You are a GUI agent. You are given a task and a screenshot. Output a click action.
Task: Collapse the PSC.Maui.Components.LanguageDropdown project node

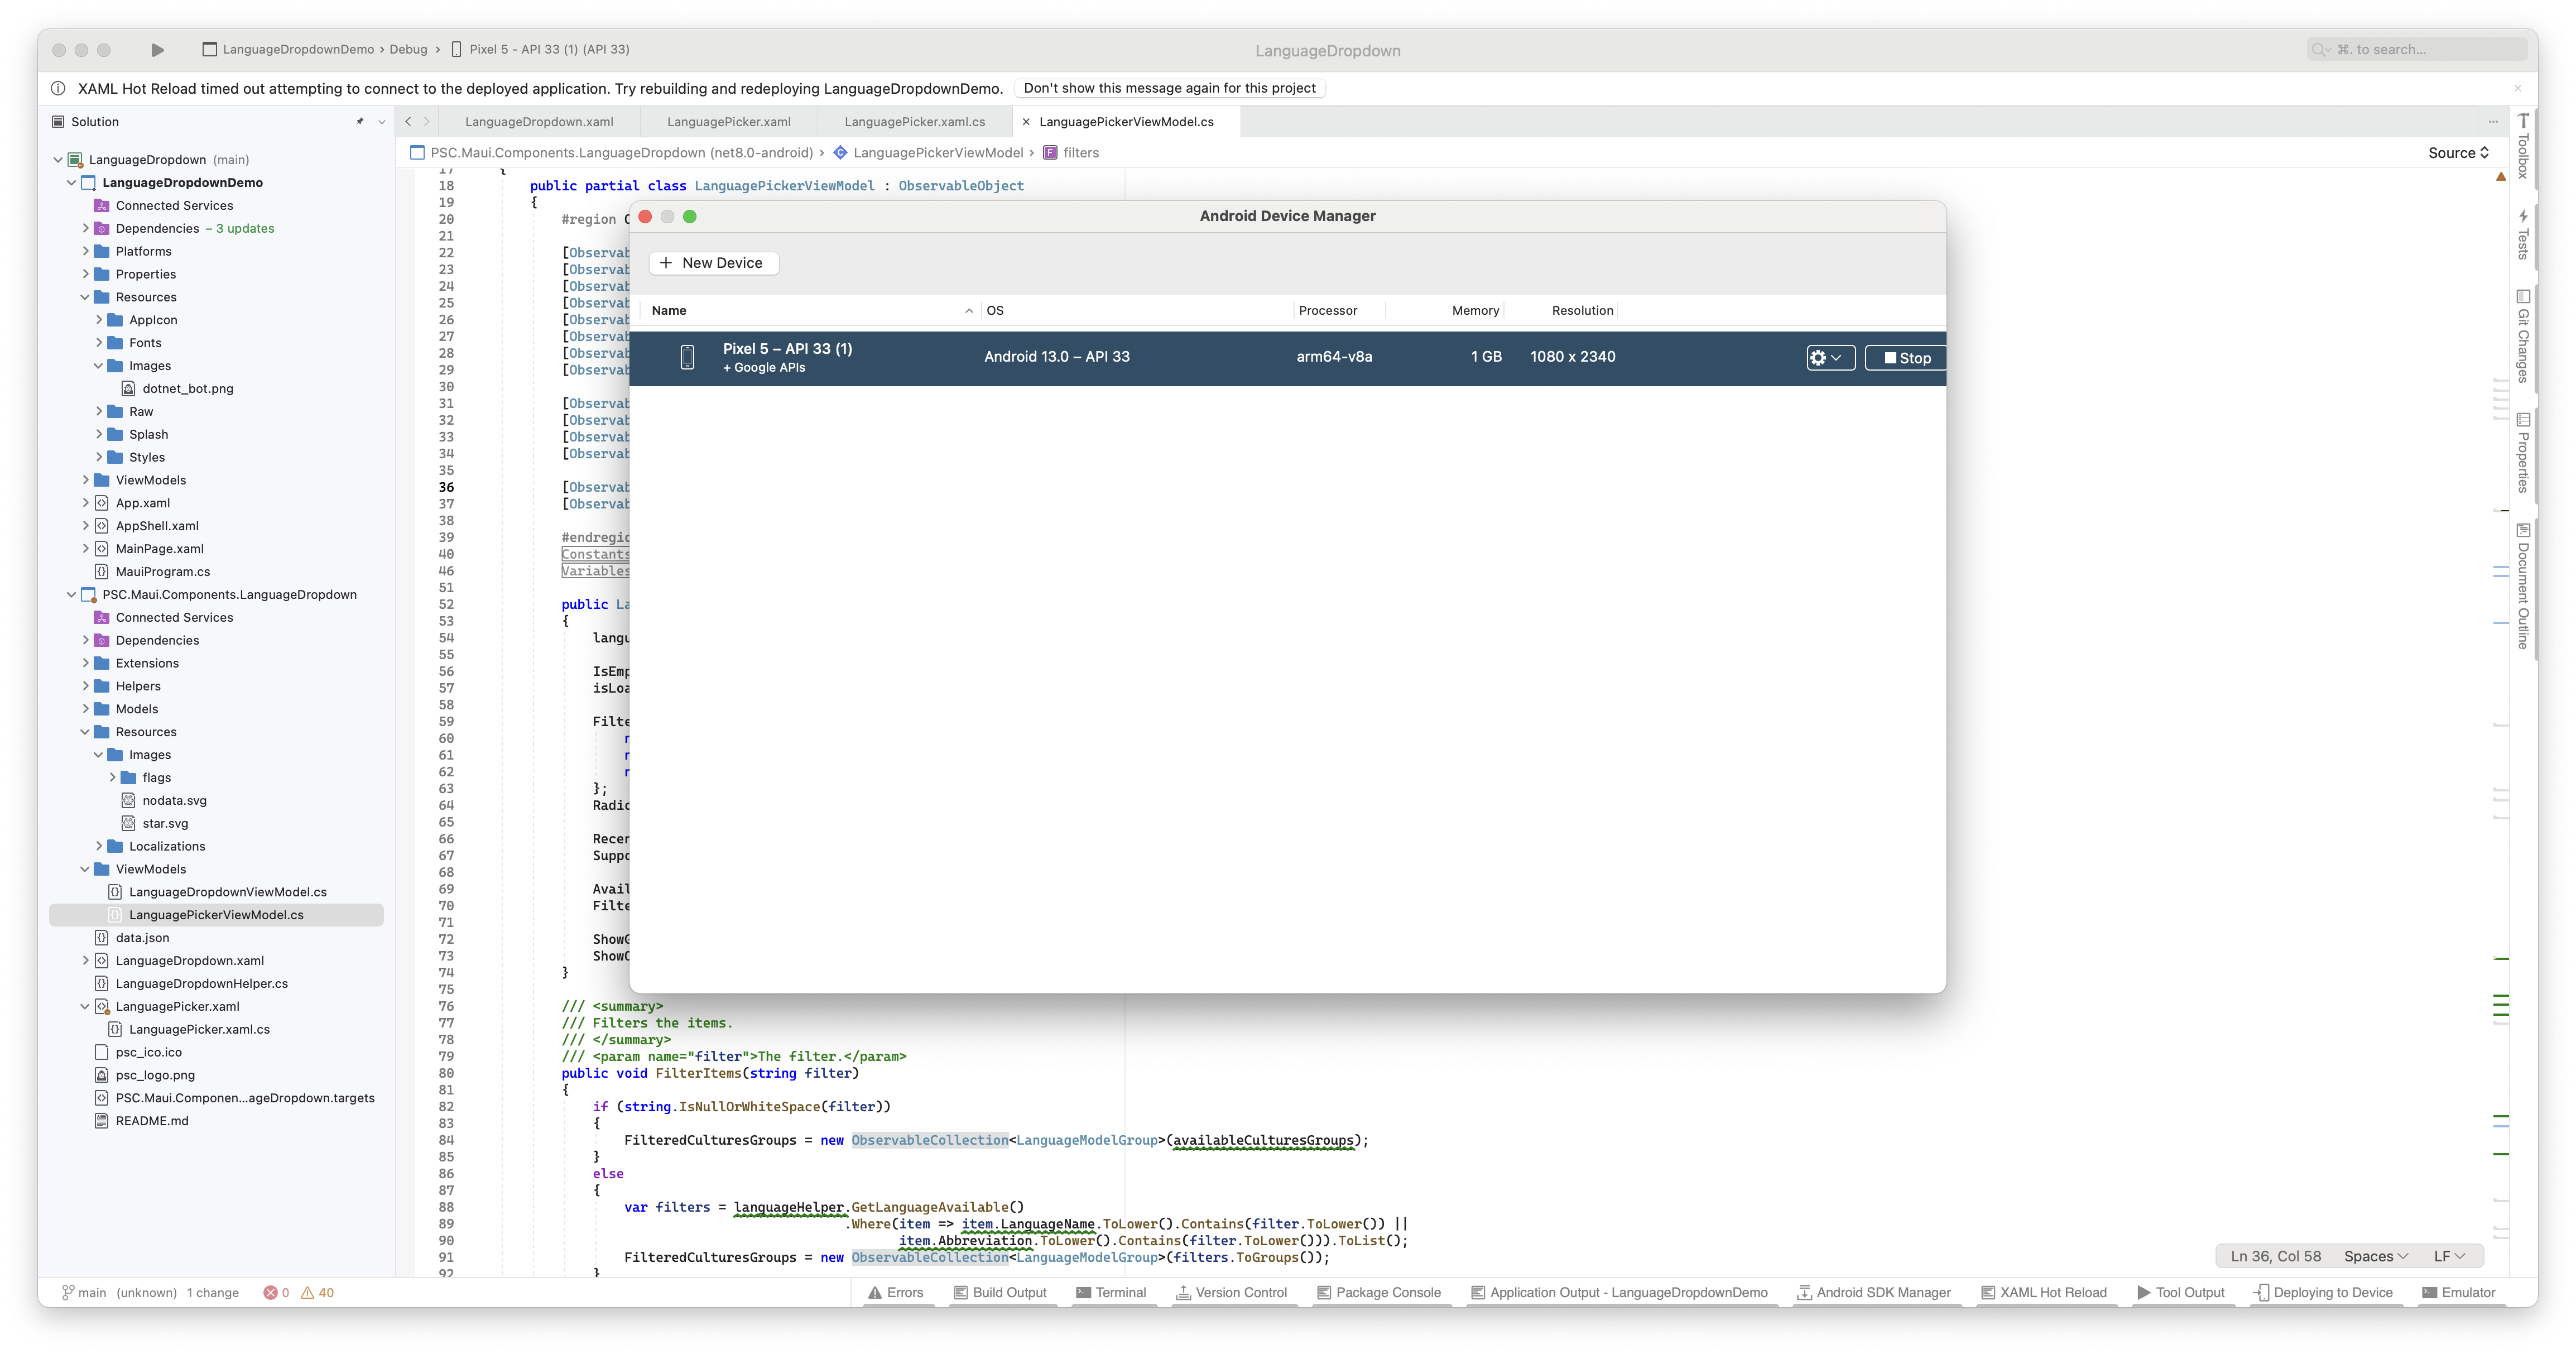coord(71,595)
